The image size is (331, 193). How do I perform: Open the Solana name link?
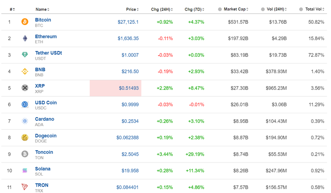click(42, 169)
